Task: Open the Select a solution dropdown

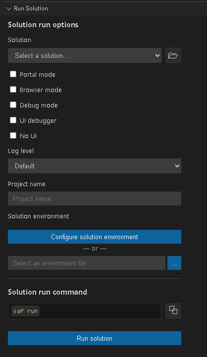Action: pyautogui.click(x=85, y=55)
